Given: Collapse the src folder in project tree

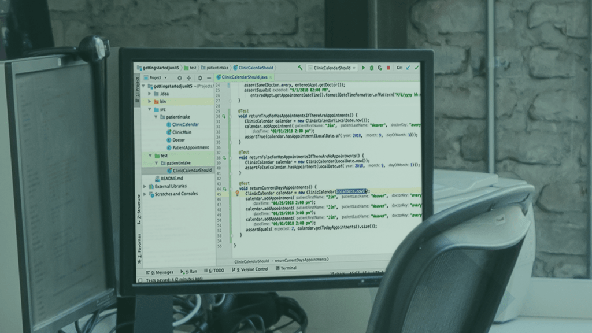Looking at the screenshot, I should click(149, 109).
